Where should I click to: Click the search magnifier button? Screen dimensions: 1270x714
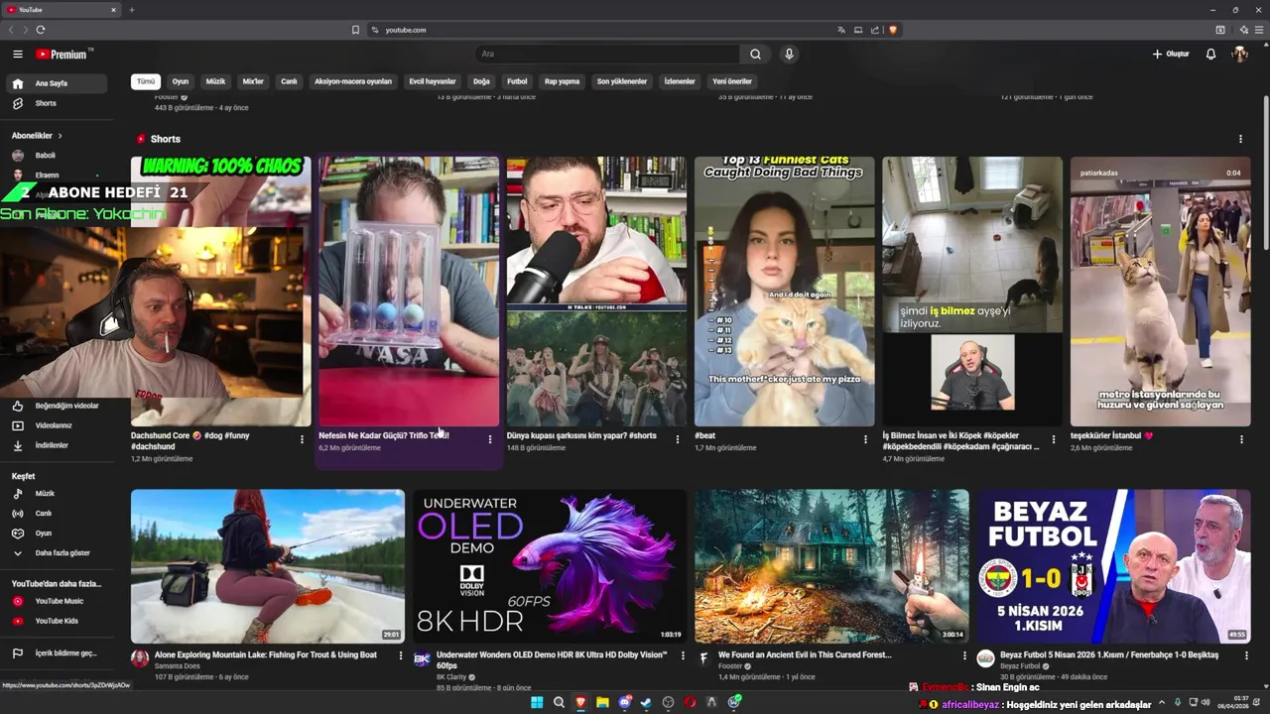755,55
